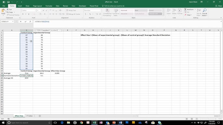Open Word from the taskbar
This screenshot has width=223, height=125.
tap(120, 123)
